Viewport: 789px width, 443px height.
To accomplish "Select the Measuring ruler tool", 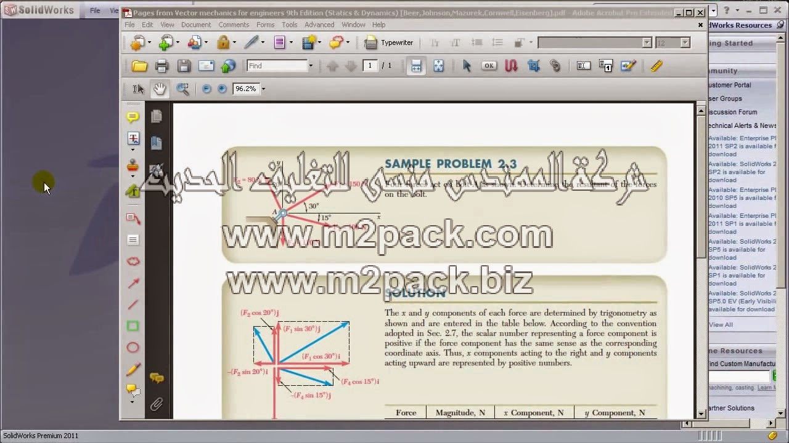I will (x=656, y=66).
